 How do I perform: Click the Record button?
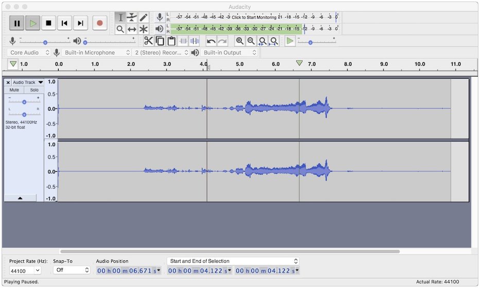tap(99, 23)
